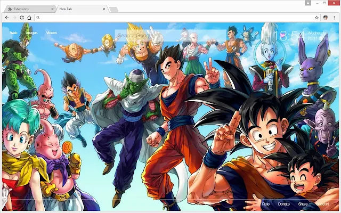The height and width of the screenshot is (213, 341).
Task: Switch to the Extensions tab
Action: coord(30,9)
